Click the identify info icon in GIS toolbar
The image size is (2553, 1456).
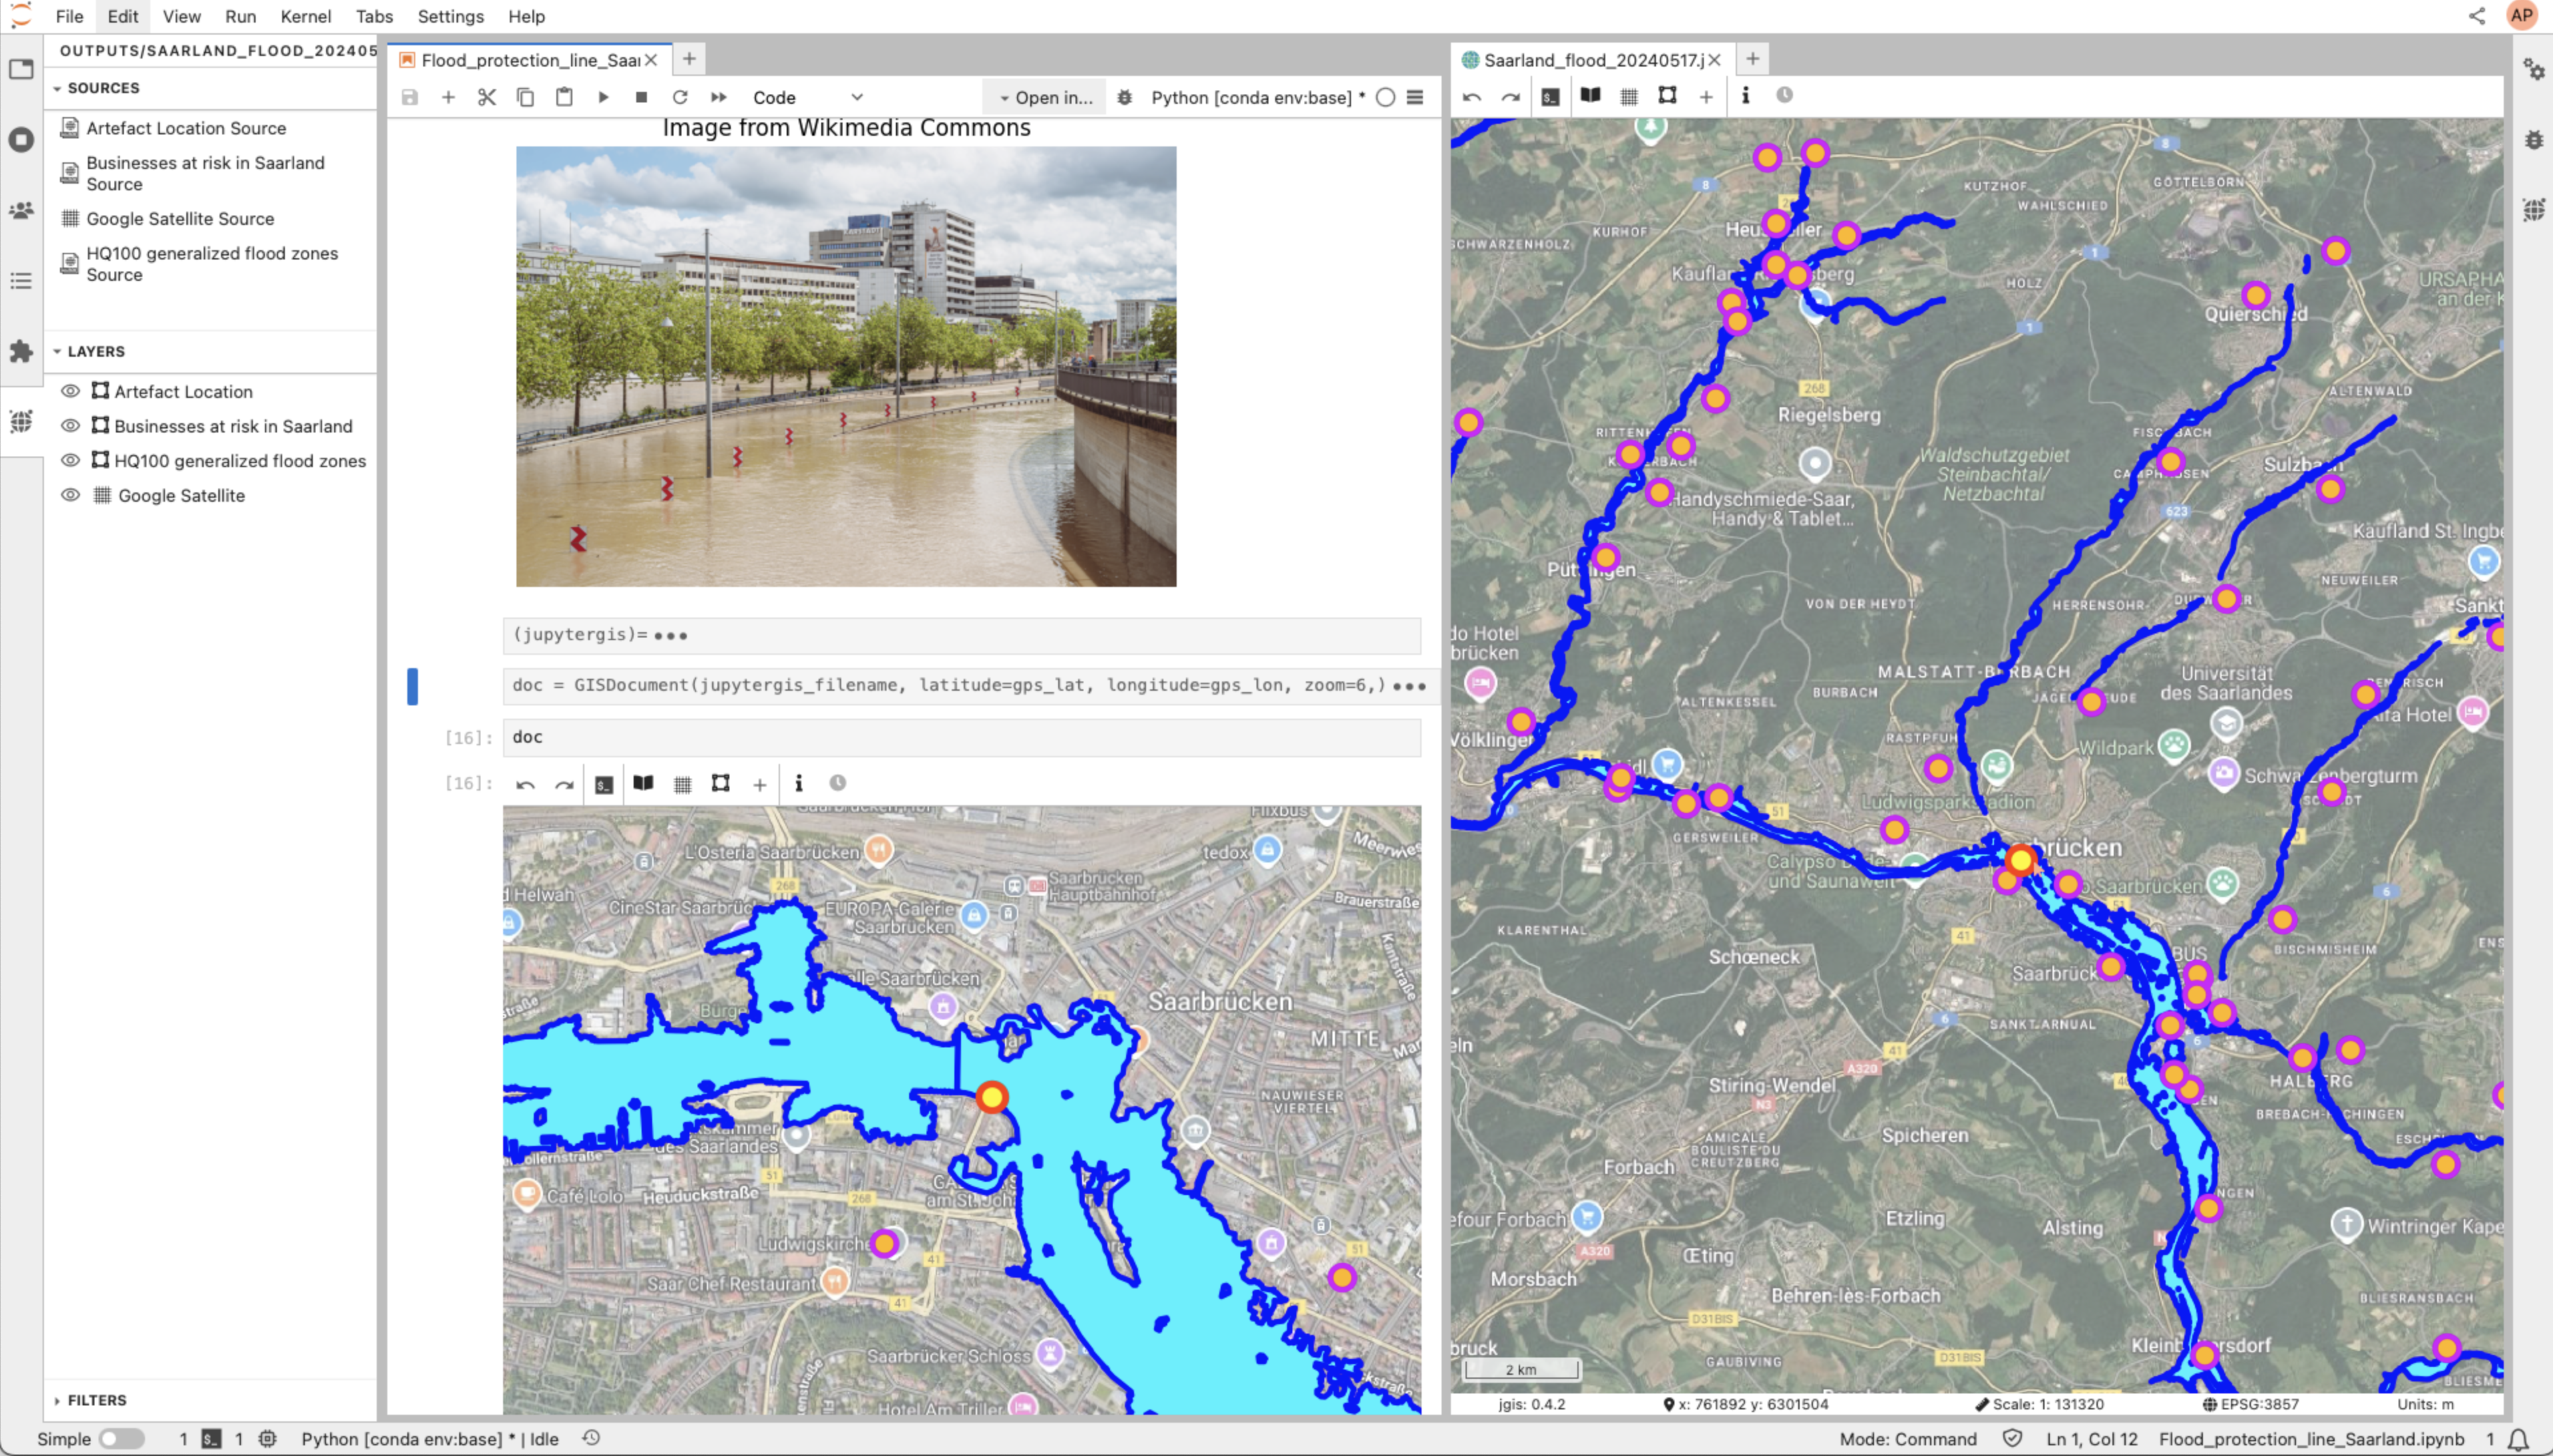(x=1745, y=96)
